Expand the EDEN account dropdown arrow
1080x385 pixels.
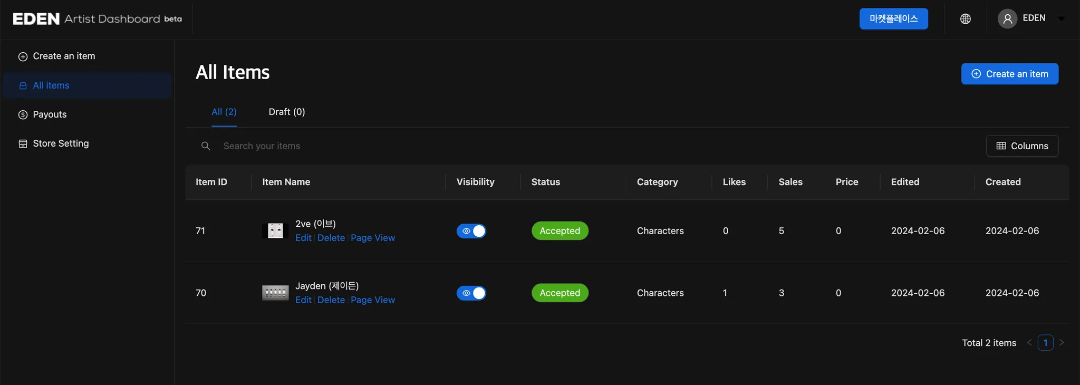coord(1062,19)
